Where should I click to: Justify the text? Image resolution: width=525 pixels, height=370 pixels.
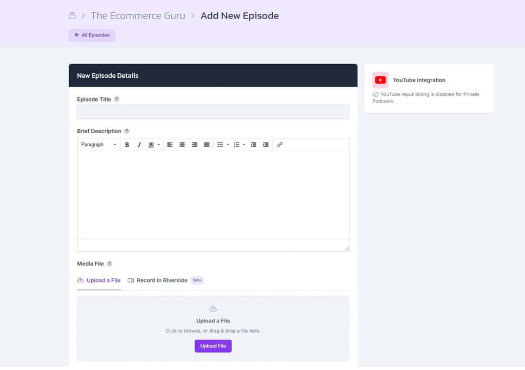coord(207,145)
